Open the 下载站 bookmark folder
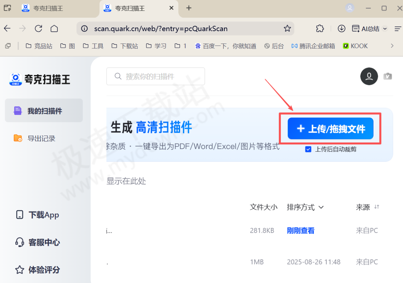The height and width of the screenshot is (283, 403). pyautogui.click(x=125, y=46)
